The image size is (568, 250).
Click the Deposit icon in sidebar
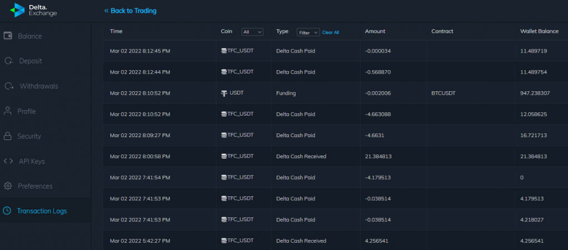(x=8, y=61)
